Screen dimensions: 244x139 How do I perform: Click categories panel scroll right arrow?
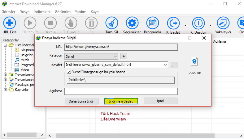pyautogui.click(x=42, y=135)
